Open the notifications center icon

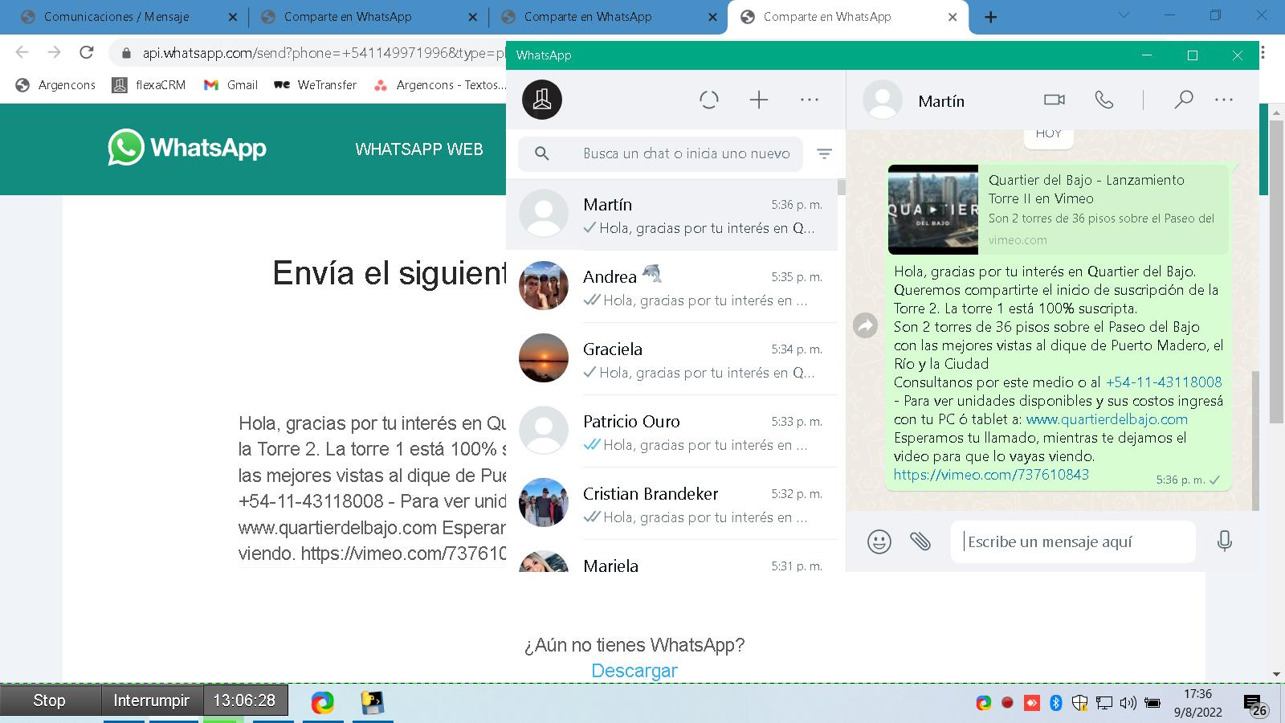point(1254,705)
